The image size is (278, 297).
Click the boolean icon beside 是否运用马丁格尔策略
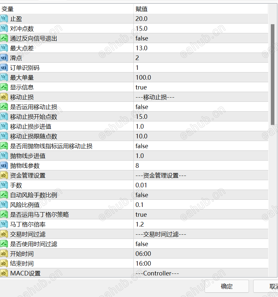tap(5, 214)
